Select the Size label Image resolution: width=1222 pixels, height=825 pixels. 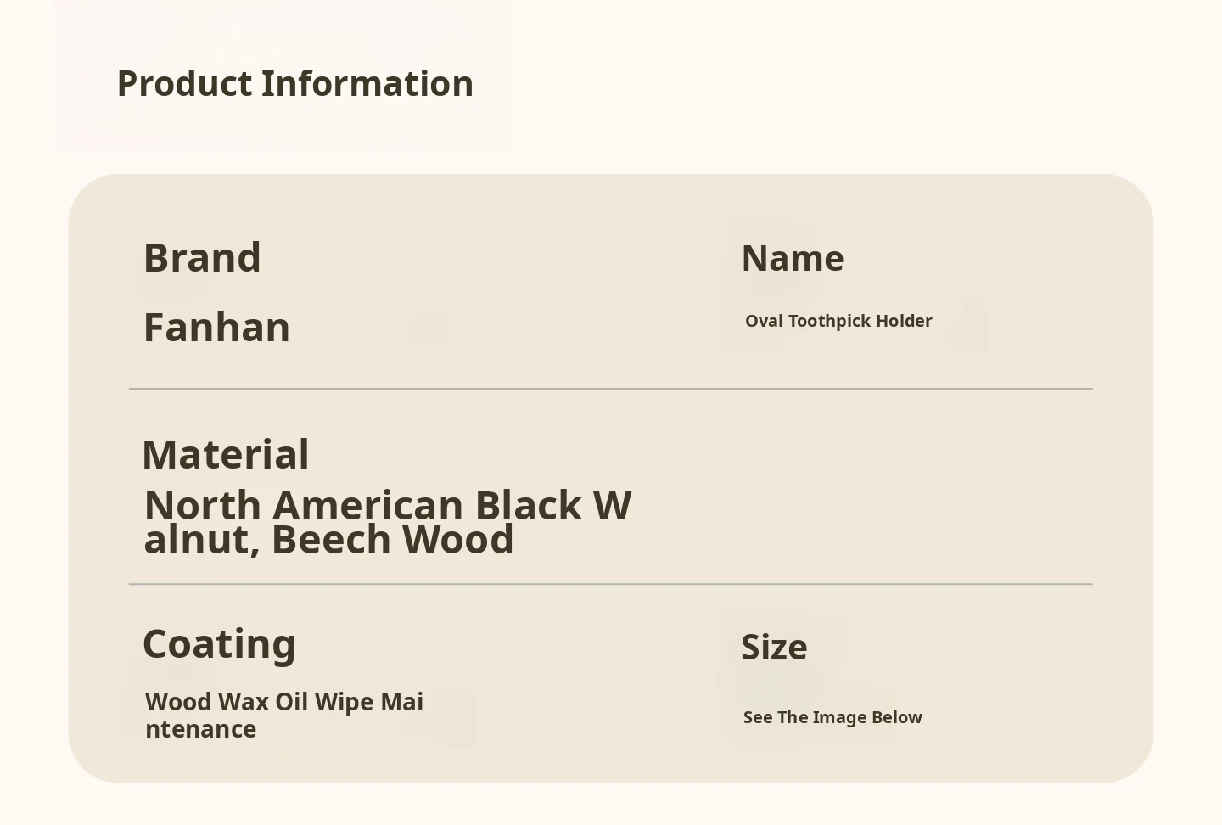[x=774, y=648]
